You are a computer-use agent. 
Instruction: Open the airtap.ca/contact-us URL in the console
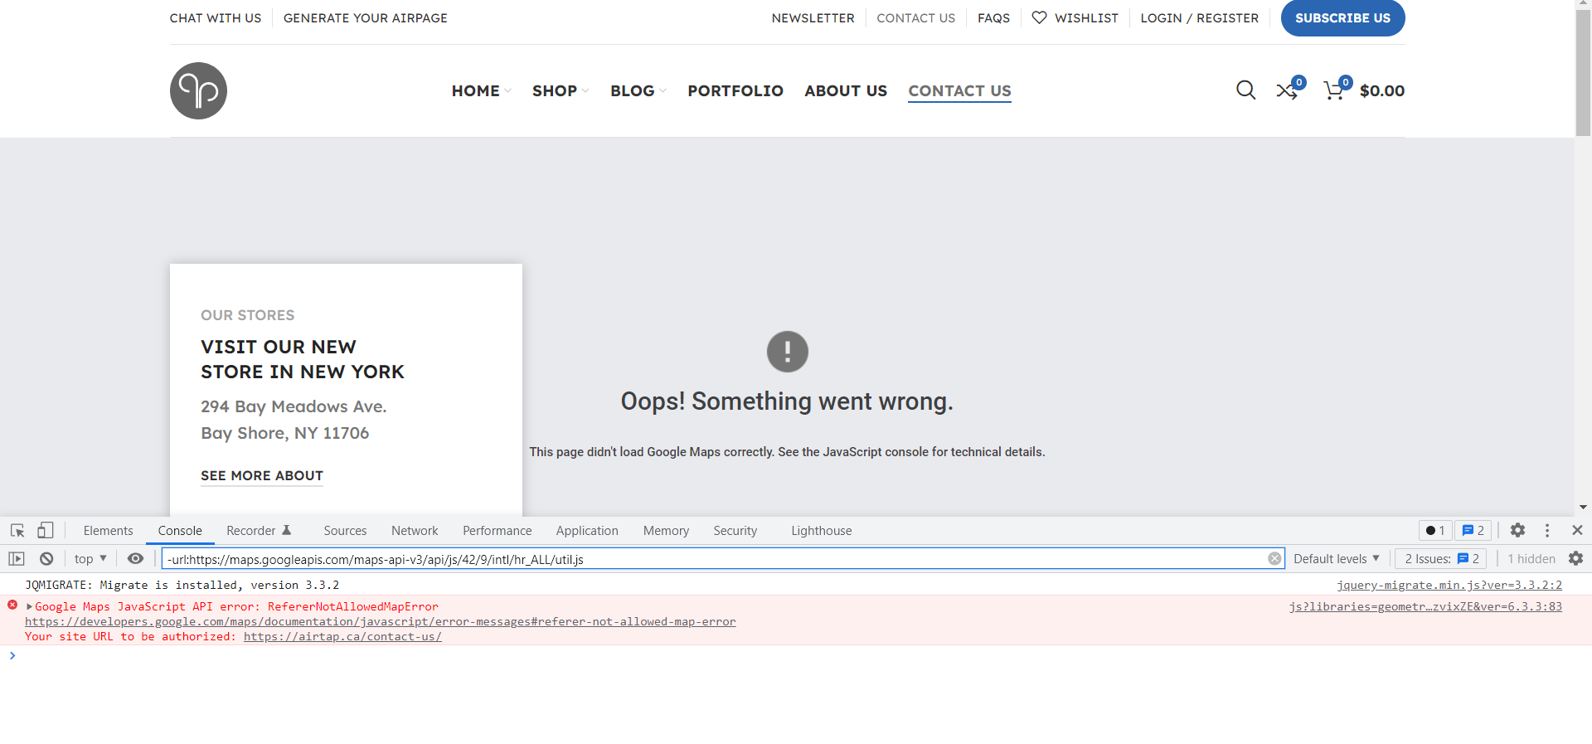pos(342,636)
